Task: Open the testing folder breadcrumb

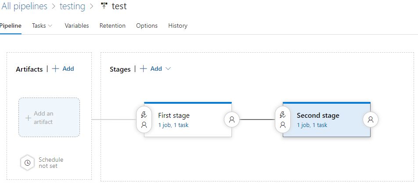Action: pyautogui.click(x=72, y=7)
